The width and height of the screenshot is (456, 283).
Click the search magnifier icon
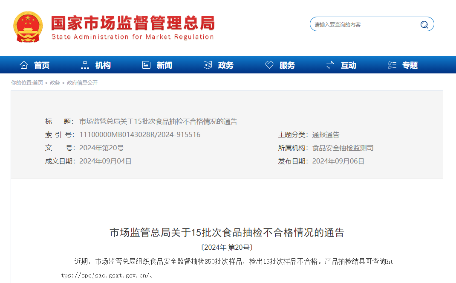click(424, 25)
